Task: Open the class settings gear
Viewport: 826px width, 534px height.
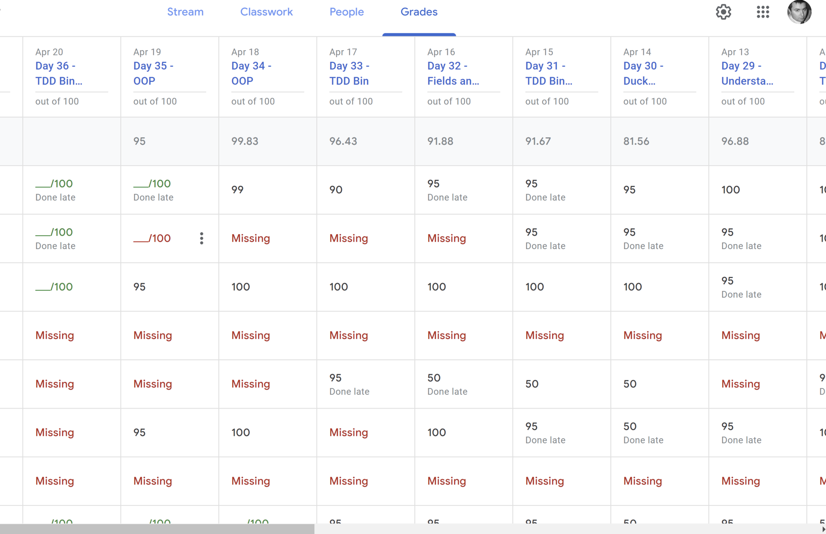Action: (723, 12)
